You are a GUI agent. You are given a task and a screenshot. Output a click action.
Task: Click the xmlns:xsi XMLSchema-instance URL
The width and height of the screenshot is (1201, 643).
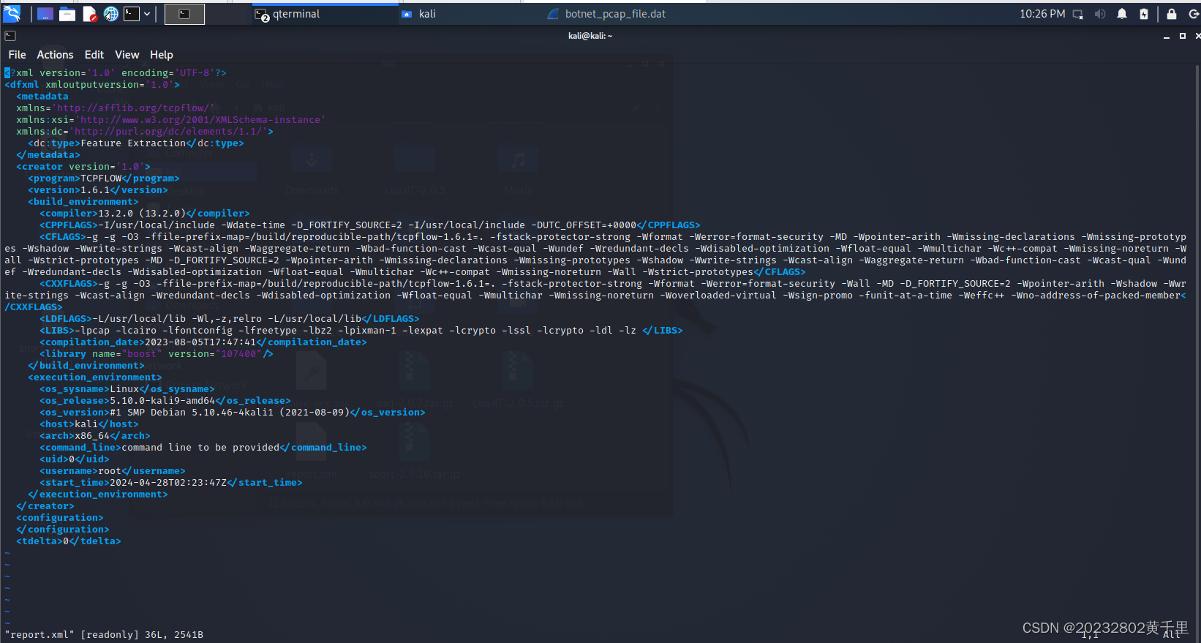200,120
